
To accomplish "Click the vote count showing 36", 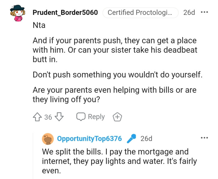I will pyautogui.click(x=48, y=117).
